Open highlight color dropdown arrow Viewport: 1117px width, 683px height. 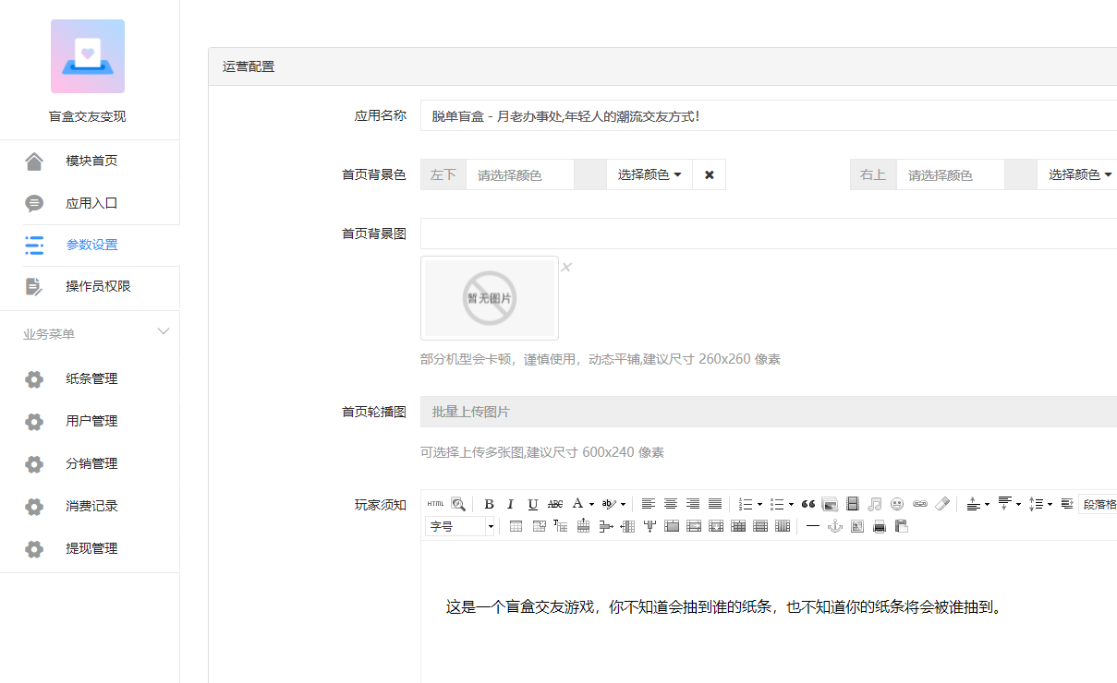pos(623,505)
